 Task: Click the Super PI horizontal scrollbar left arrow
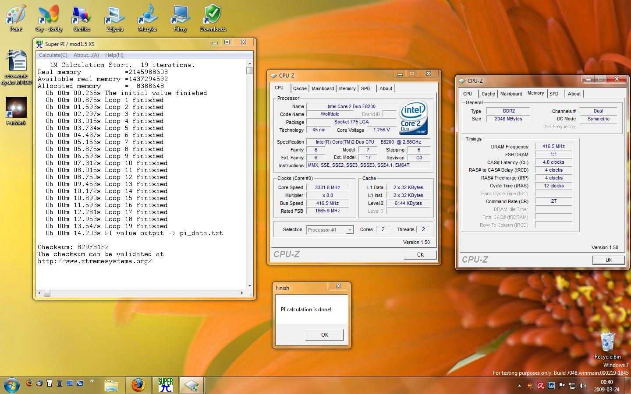[40, 293]
